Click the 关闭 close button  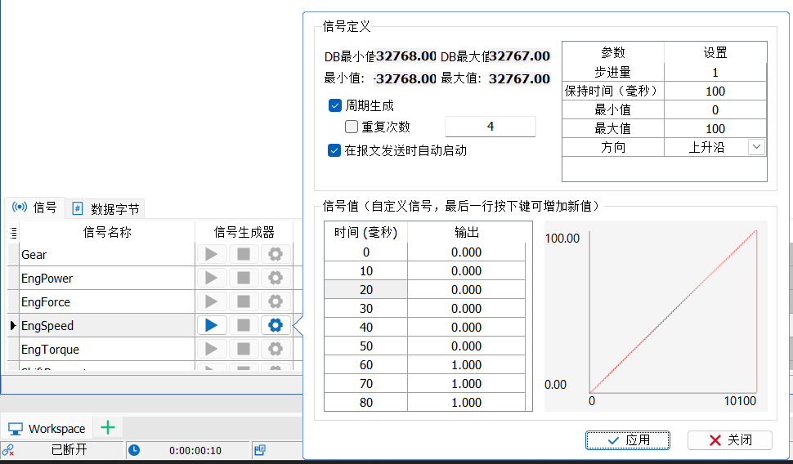730,440
